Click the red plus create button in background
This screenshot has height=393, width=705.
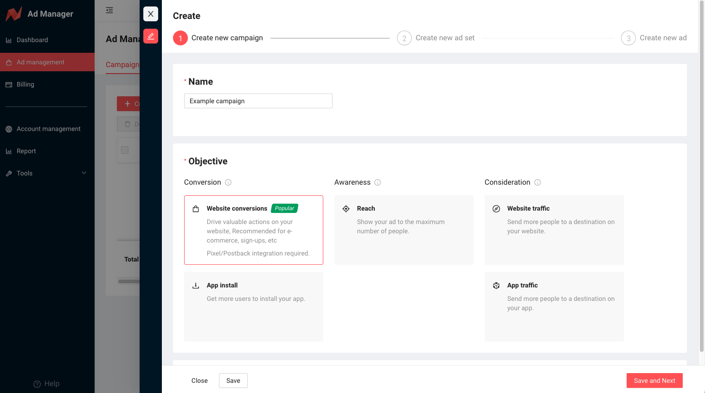pos(128,104)
